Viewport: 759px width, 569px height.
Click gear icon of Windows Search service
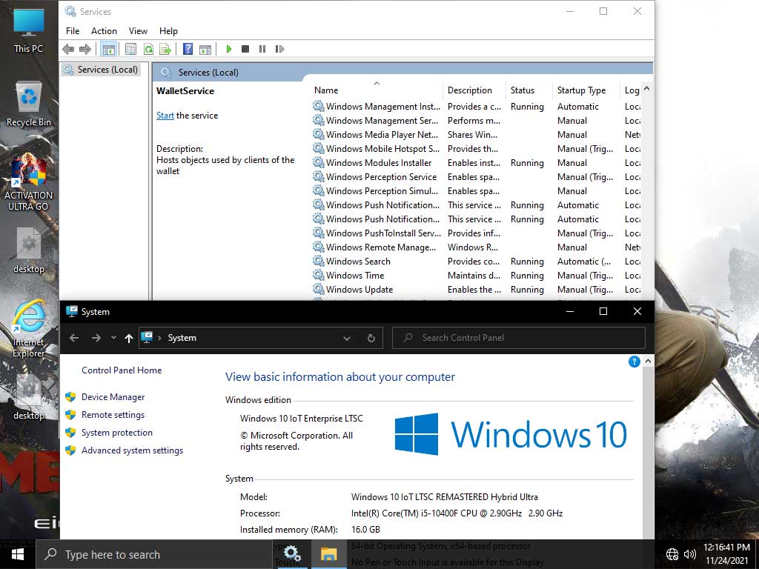click(318, 261)
